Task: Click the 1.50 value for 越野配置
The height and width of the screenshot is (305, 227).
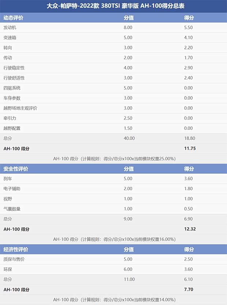Action: click(128, 128)
